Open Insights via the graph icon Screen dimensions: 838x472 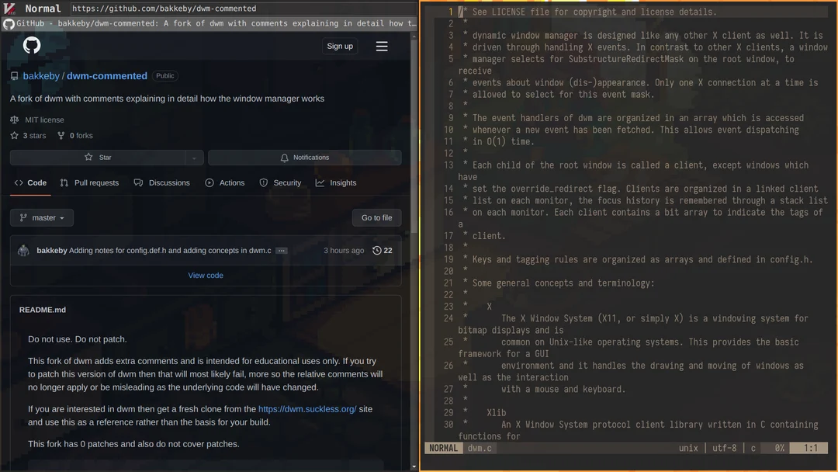(x=320, y=182)
